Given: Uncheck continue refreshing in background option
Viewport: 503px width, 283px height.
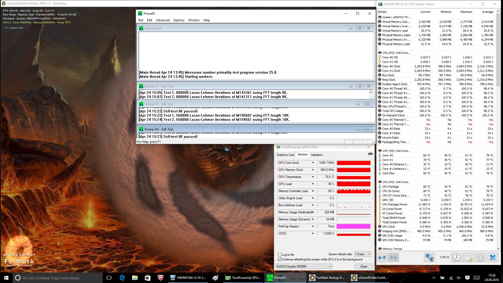Looking at the screenshot, I should pyautogui.click(x=280, y=259).
